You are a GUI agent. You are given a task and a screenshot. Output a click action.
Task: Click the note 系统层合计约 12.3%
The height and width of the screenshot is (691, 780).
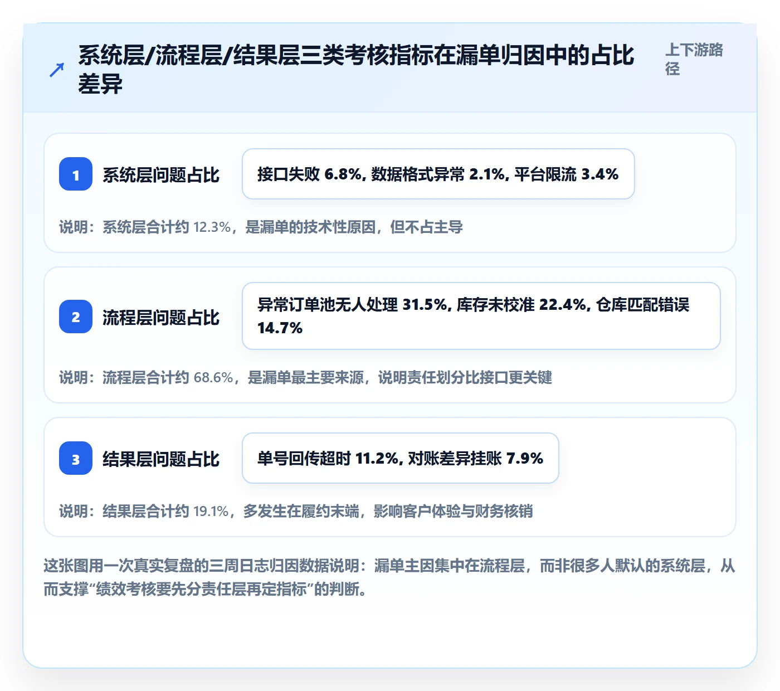(261, 227)
